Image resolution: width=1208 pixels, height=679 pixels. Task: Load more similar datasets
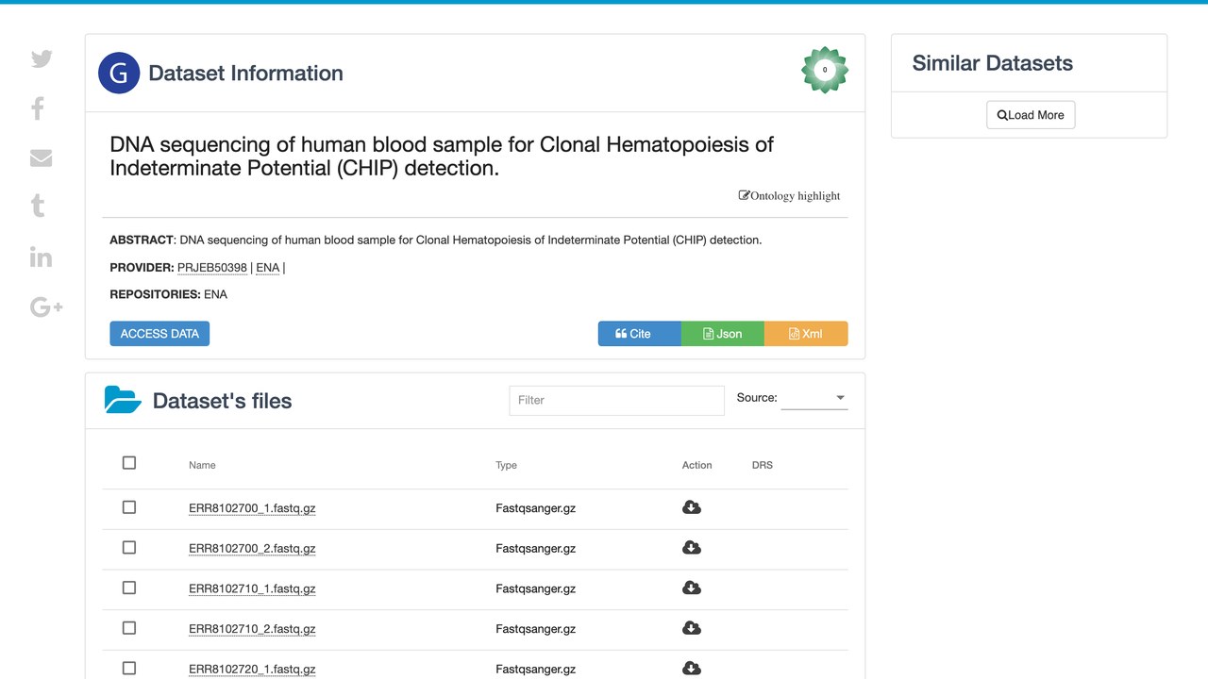click(1031, 115)
